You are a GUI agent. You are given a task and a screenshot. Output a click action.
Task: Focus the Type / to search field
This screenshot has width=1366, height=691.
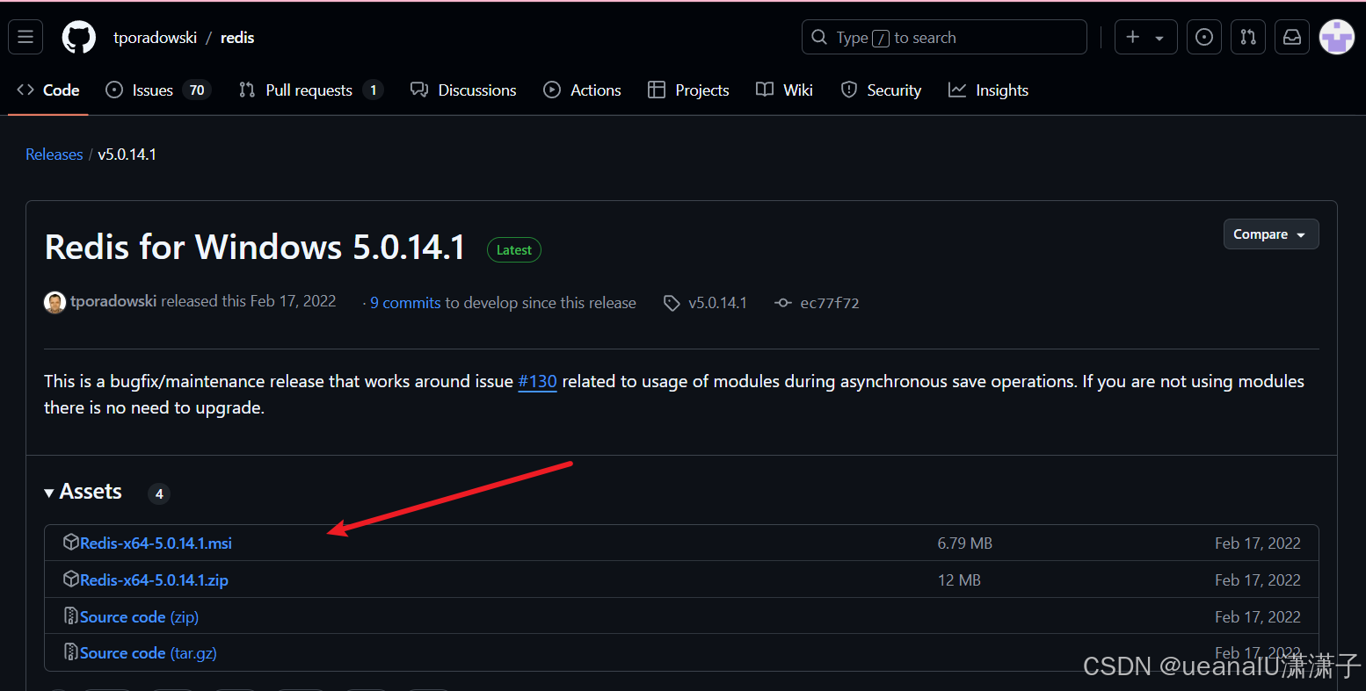(x=944, y=37)
